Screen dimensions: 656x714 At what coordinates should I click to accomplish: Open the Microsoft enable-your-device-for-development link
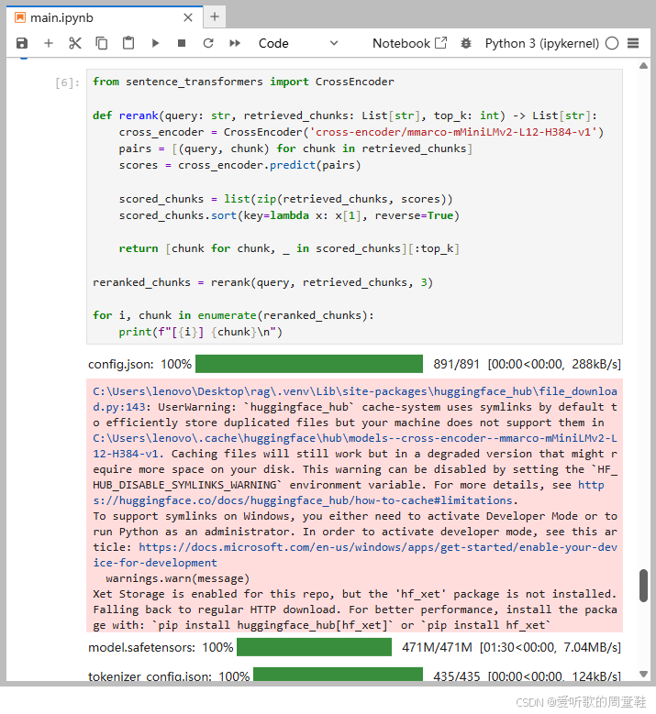(355, 555)
